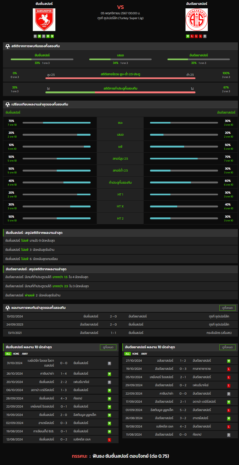Click the L result badge for 19/10/2024 match
This screenshot has height=465, width=239.
click(x=229, y=369)
